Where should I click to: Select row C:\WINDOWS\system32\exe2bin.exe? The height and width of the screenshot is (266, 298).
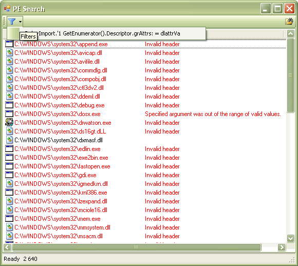(145, 158)
